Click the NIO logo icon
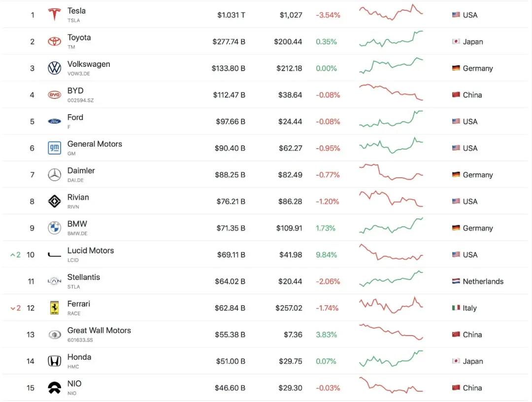Image resolution: width=532 pixels, height=402 pixels. click(54, 388)
